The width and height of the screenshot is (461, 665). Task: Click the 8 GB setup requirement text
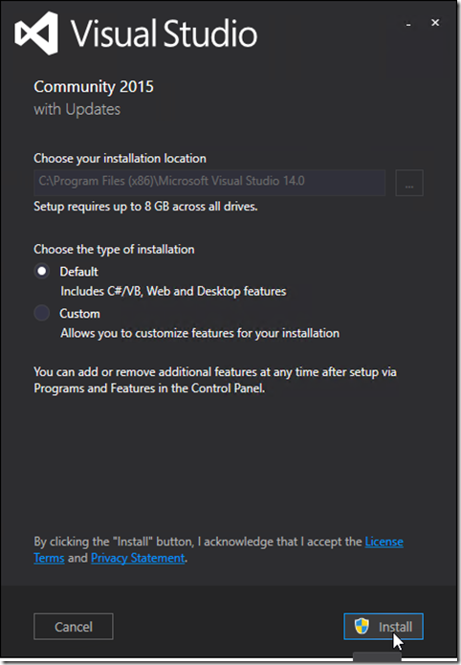145,207
